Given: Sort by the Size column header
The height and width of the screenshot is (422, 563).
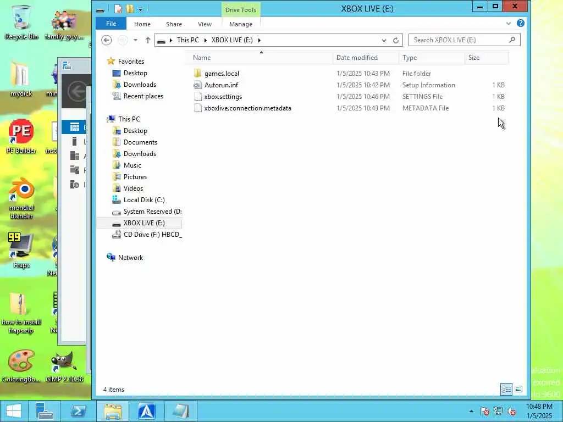Looking at the screenshot, I should pyautogui.click(x=487, y=58).
